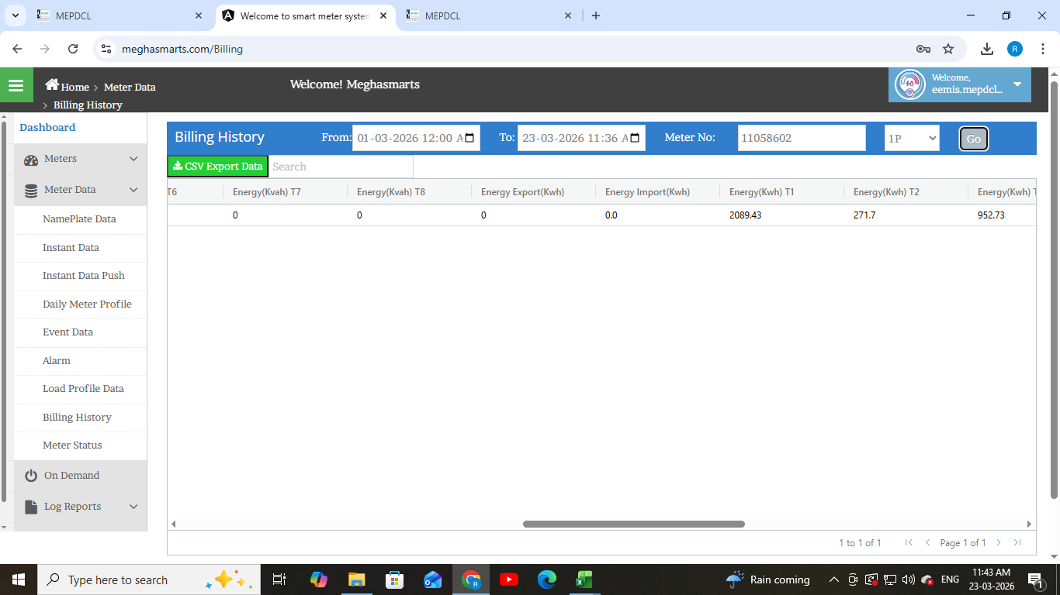Viewport: 1060px width, 595px height.
Task: Open YouTube from the taskbar
Action: pyautogui.click(x=509, y=580)
